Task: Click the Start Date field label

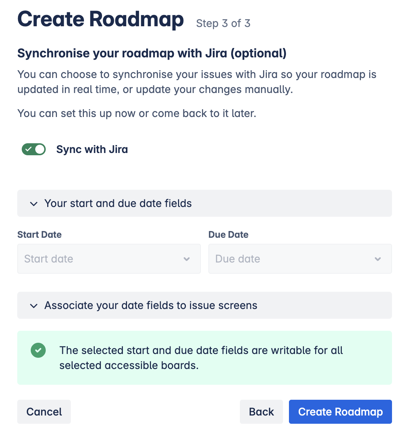Action: [39, 234]
